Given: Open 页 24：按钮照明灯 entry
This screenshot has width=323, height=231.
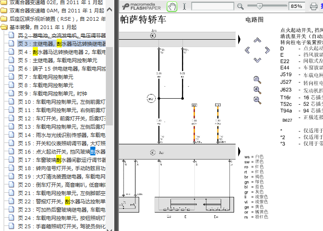Looking at the screenshot, I should [x=62, y=218].
